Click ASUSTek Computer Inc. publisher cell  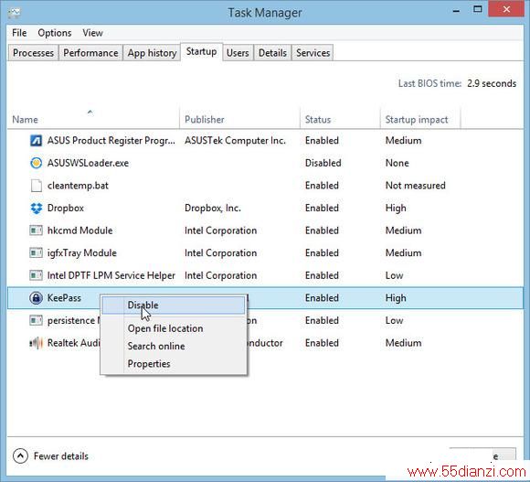click(235, 140)
